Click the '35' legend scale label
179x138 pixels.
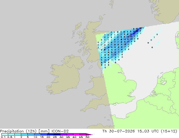(x=68, y=137)
